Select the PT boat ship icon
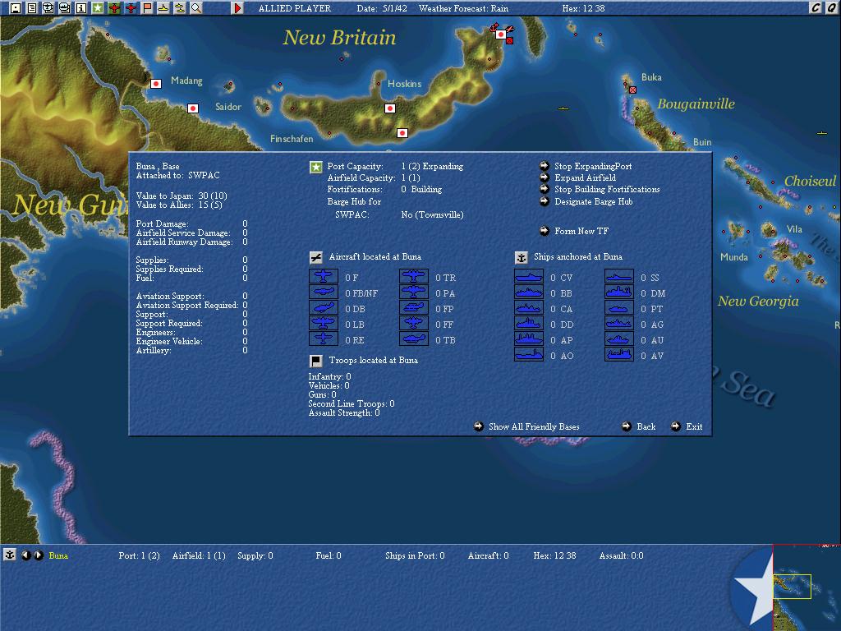Viewport: 841px width, 631px height. tap(619, 308)
